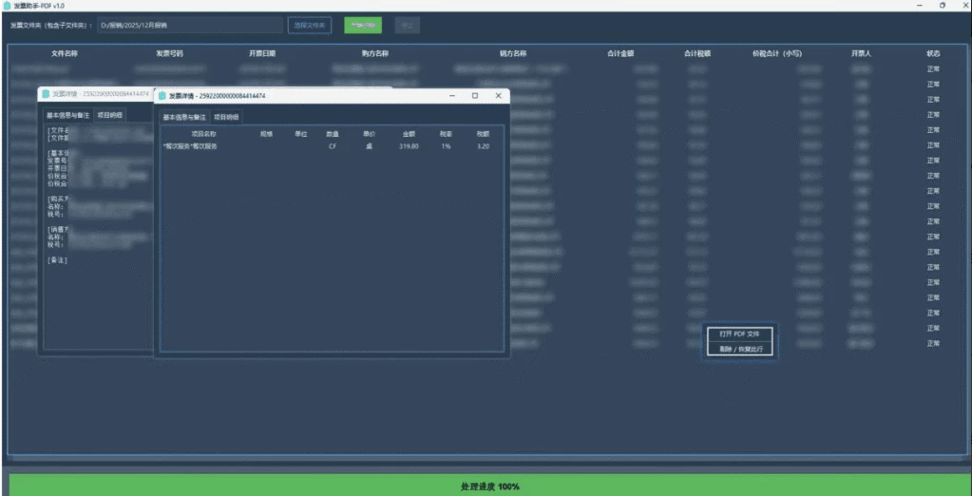Select 删除 / 恢复此行 context menu entry

coord(739,349)
